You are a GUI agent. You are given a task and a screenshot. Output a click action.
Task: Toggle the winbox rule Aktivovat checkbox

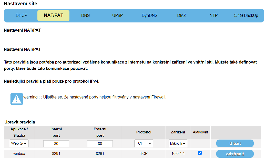tap(200, 153)
